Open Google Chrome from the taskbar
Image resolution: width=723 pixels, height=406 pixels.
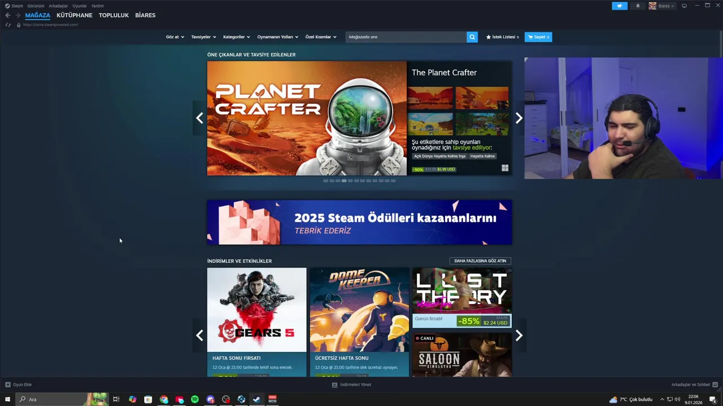(x=164, y=399)
